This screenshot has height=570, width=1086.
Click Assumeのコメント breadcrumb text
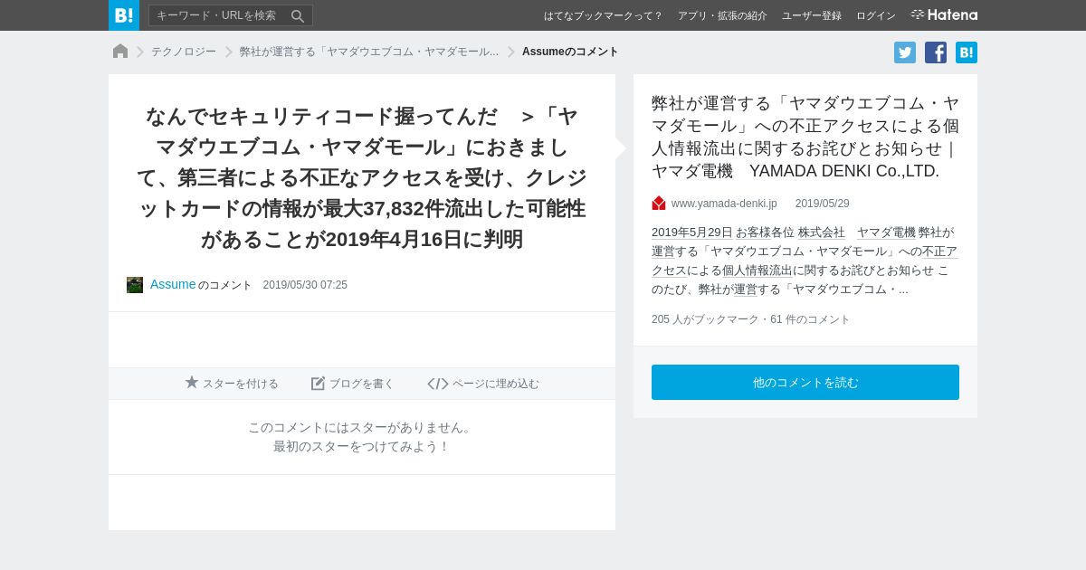[570, 52]
